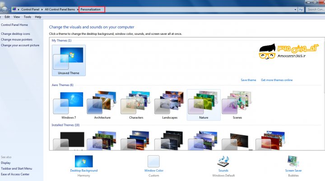This screenshot has width=325, height=181.
Task: Open the Tools menu
Action: pos(28,17)
